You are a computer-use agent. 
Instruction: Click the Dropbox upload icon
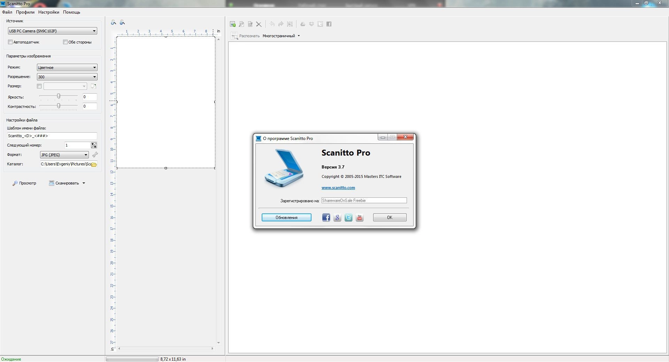[312, 24]
